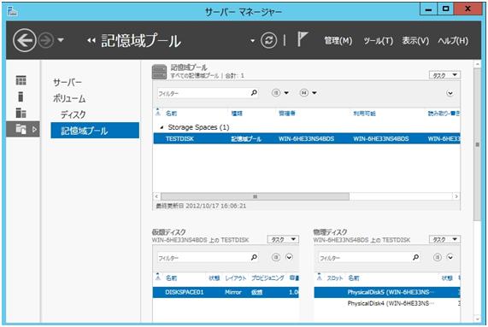Expand the storage pool filter chevron
The height and width of the screenshot is (327, 488).
click(450, 93)
